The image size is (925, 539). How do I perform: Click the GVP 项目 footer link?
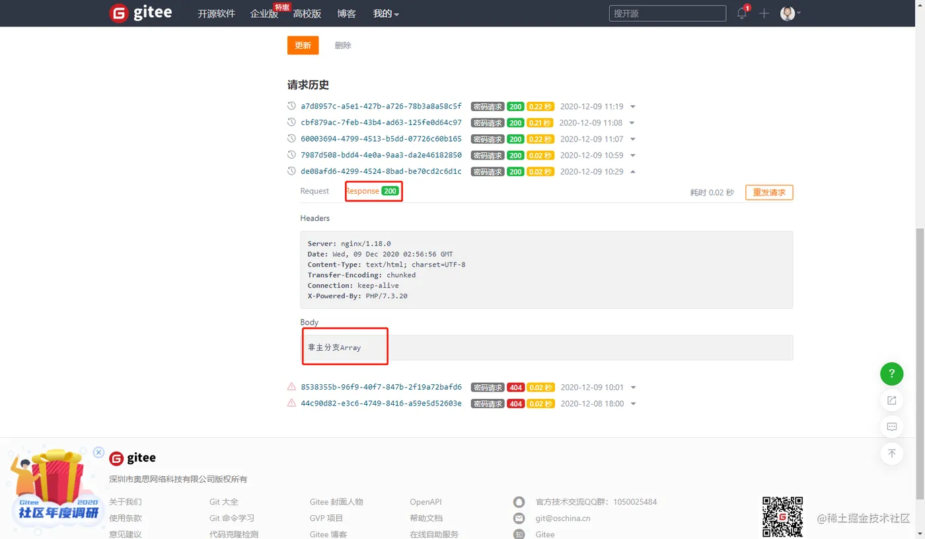tap(326, 518)
